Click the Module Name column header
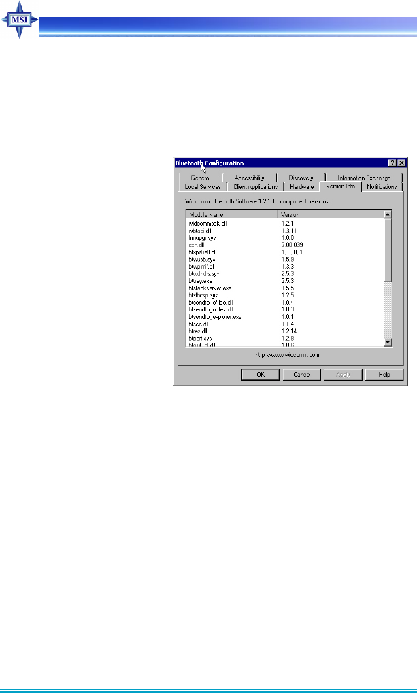The image size is (417, 693). coord(232,214)
